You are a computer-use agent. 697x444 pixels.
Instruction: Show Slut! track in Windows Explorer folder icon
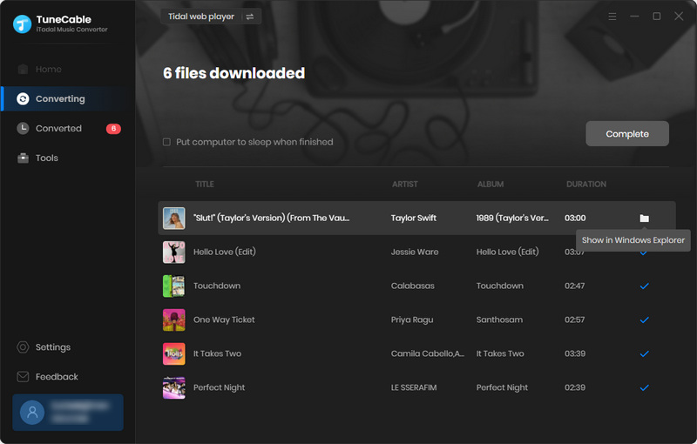click(644, 218)
